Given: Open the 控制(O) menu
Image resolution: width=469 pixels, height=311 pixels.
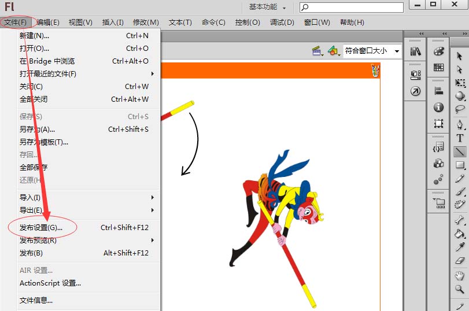Looking at the screenshot, I should coord(248,23).
